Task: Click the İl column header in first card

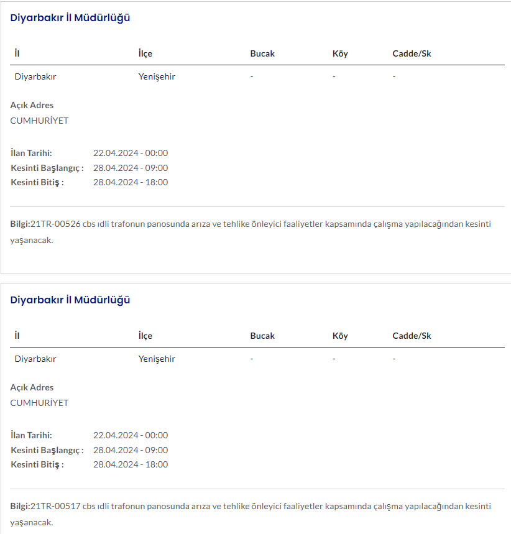Action: coord(17,53)
